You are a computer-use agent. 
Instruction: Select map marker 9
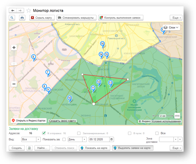coord(48,89)
